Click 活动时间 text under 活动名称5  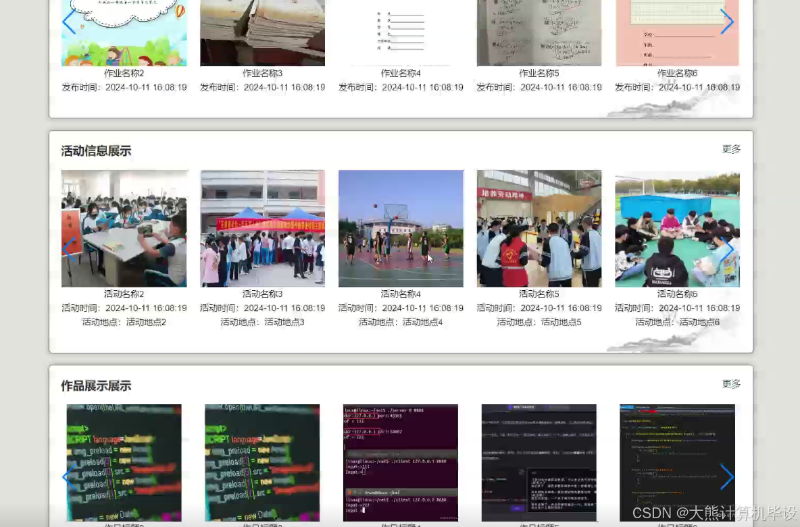pyautogui.click(x=539, y=308)
